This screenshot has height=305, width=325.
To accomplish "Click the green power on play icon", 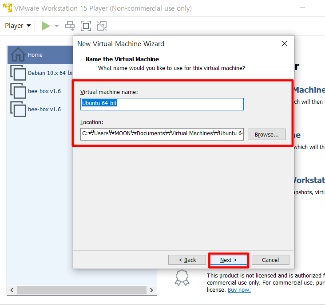I will click(46, 26).
